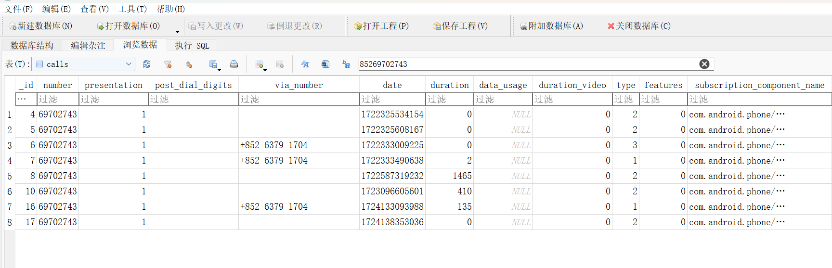Click the duration column filter field
832x268 pixels.
pyautogui.click(x=450, y=99)
